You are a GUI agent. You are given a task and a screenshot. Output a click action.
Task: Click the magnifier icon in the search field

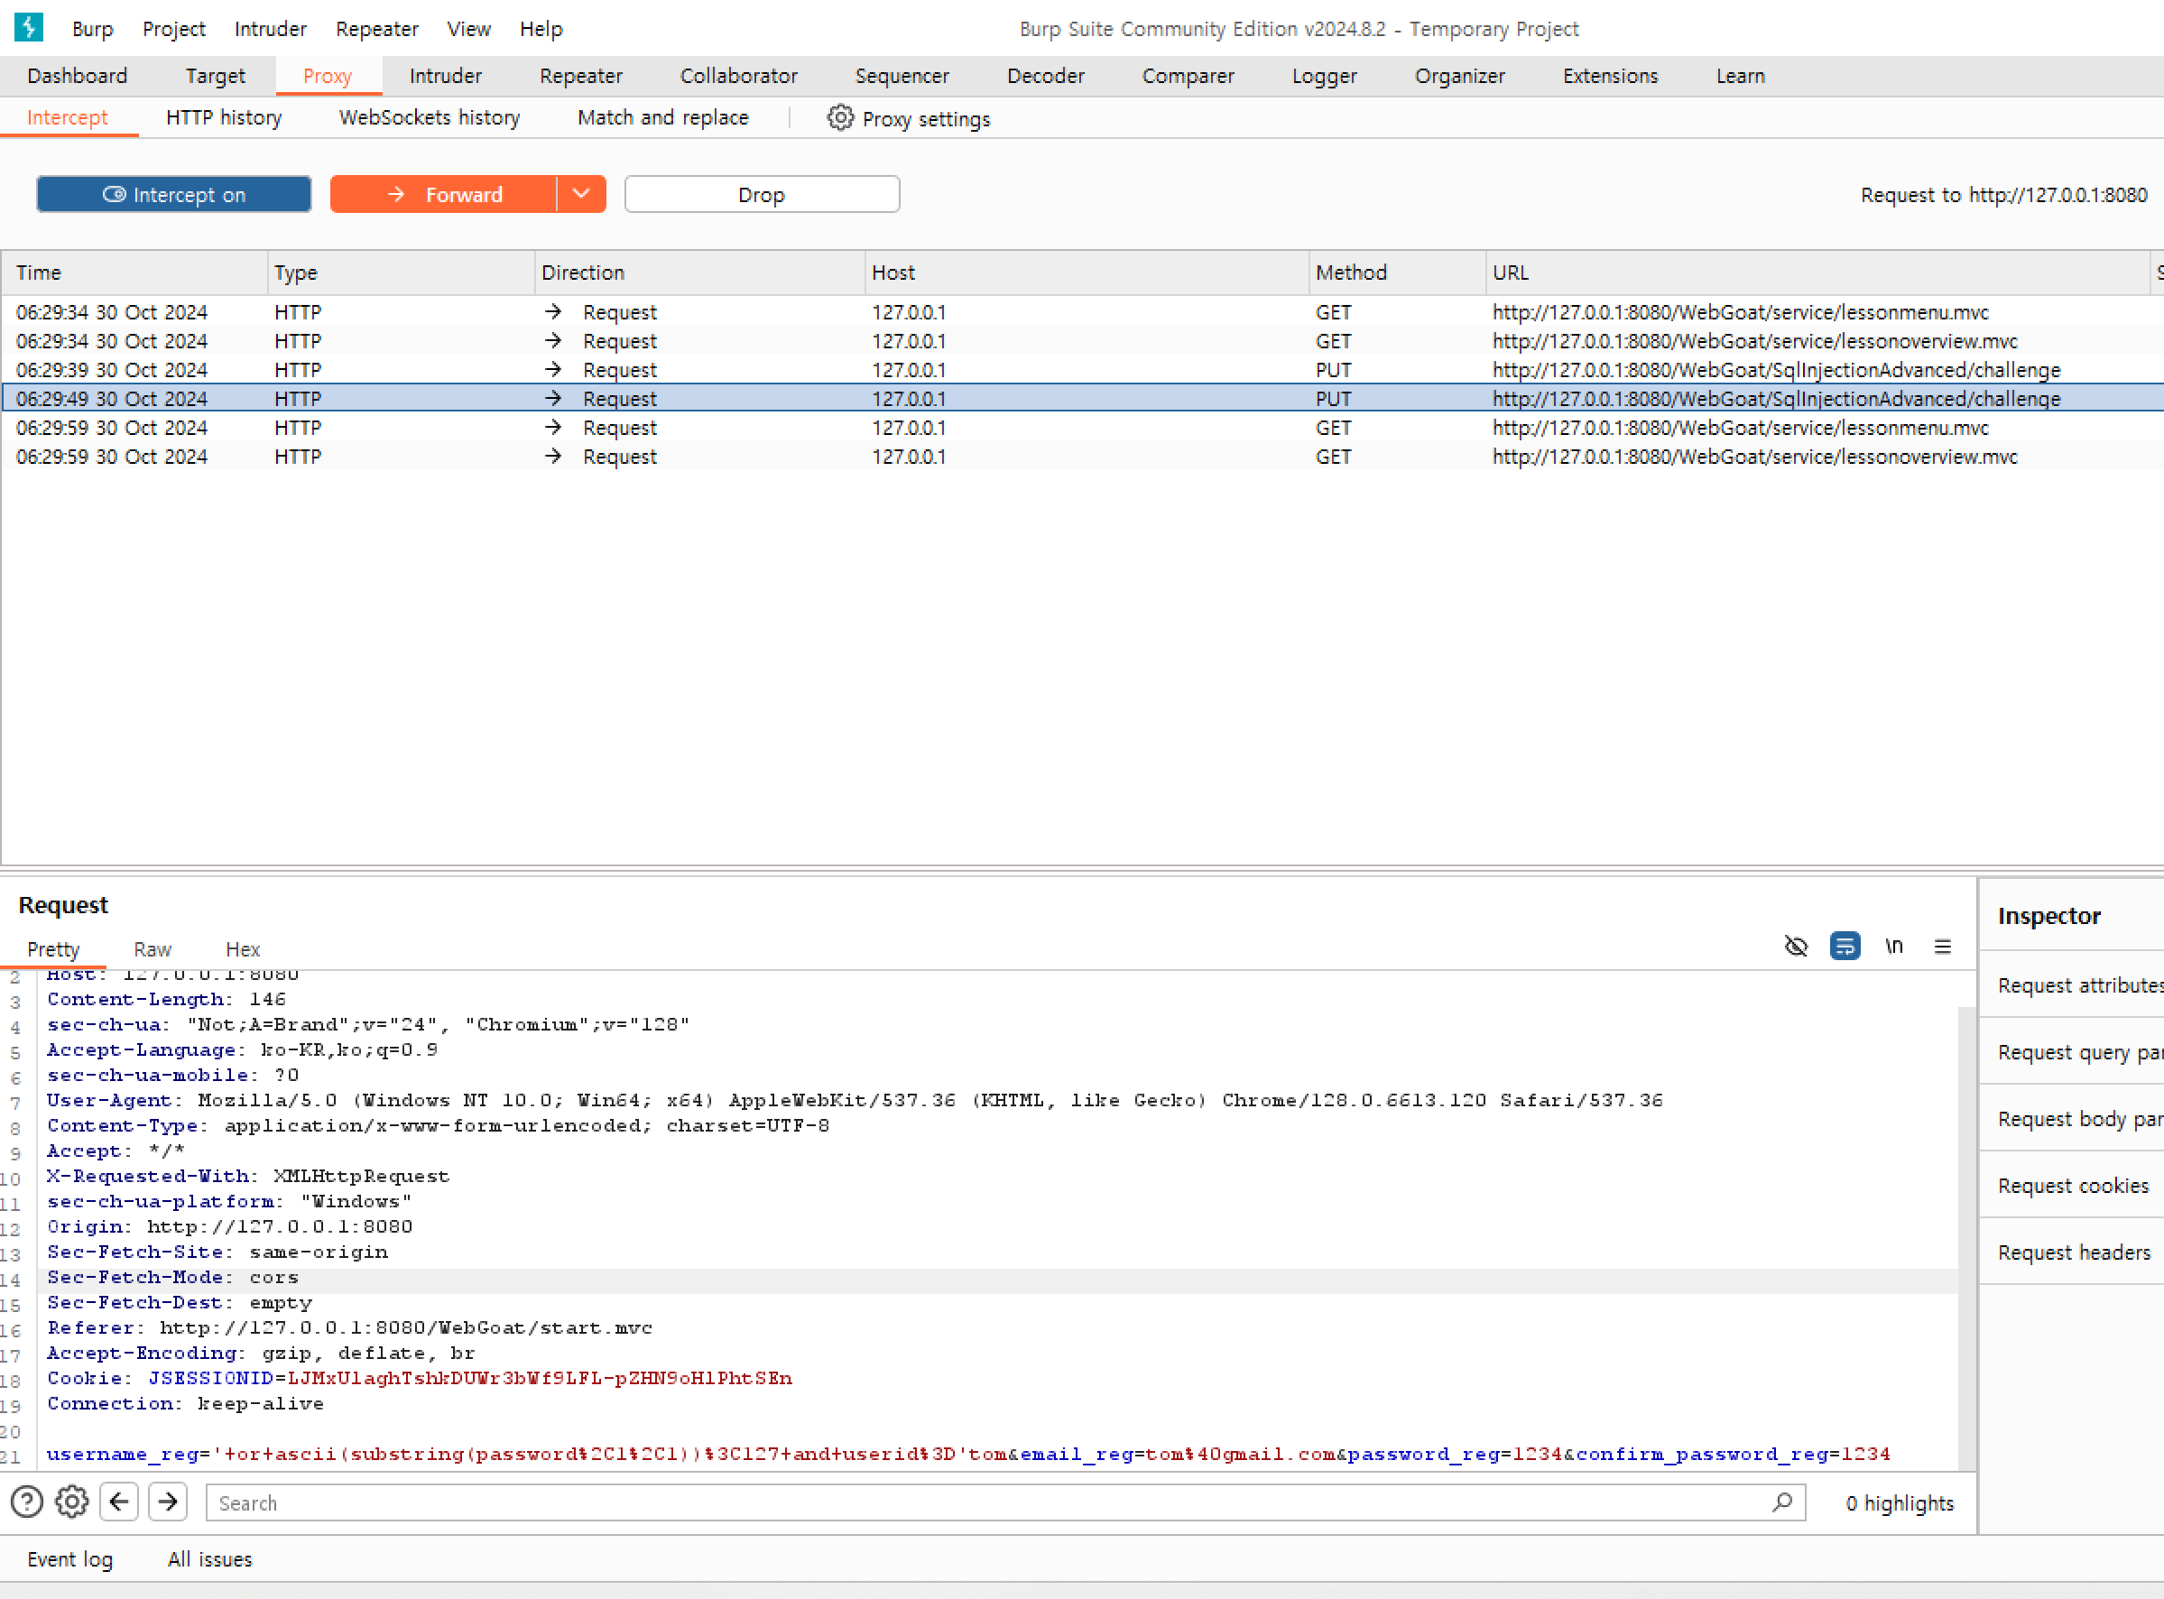click(x=1782, y=1502)
